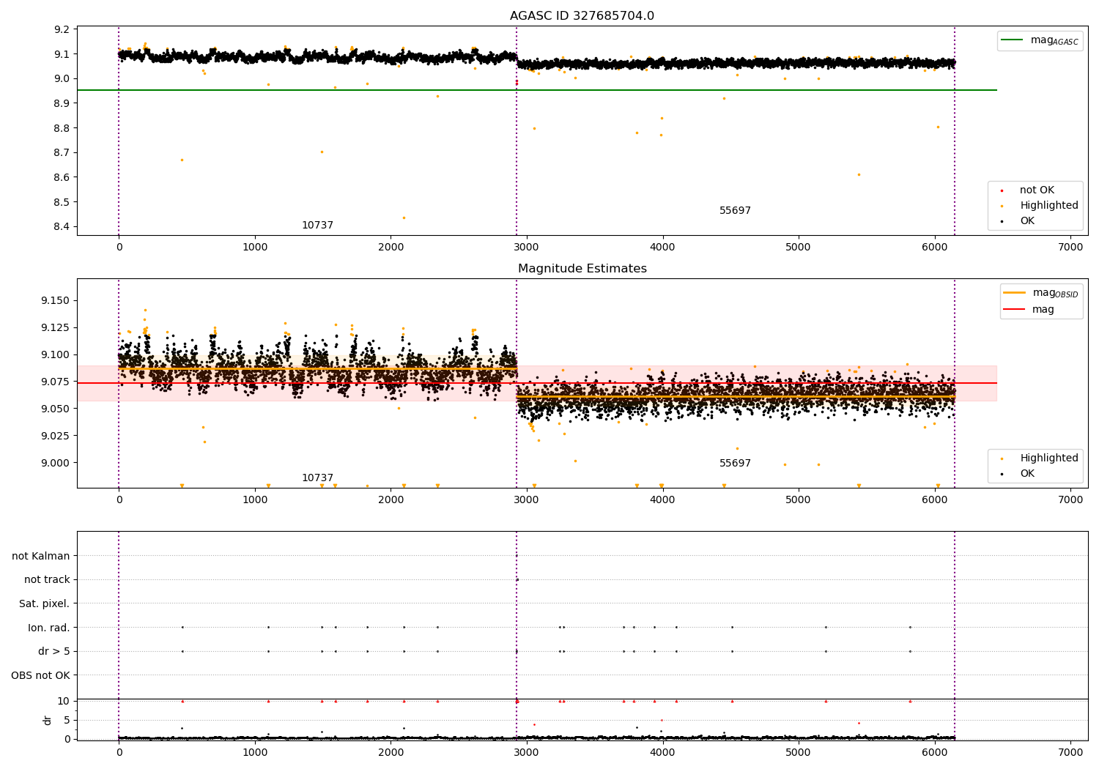Click y-axis tick '8.4' in top plot
The height and width of the screenshot is (769, 1099).
[x=62, y=226]
